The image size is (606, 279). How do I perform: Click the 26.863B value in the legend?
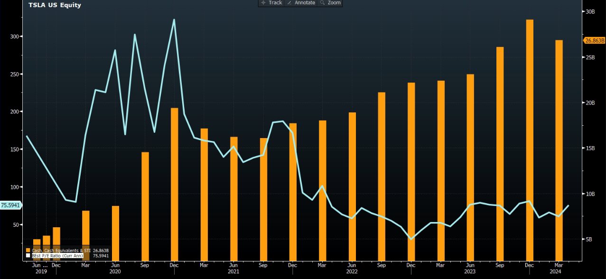coord(101,250)
